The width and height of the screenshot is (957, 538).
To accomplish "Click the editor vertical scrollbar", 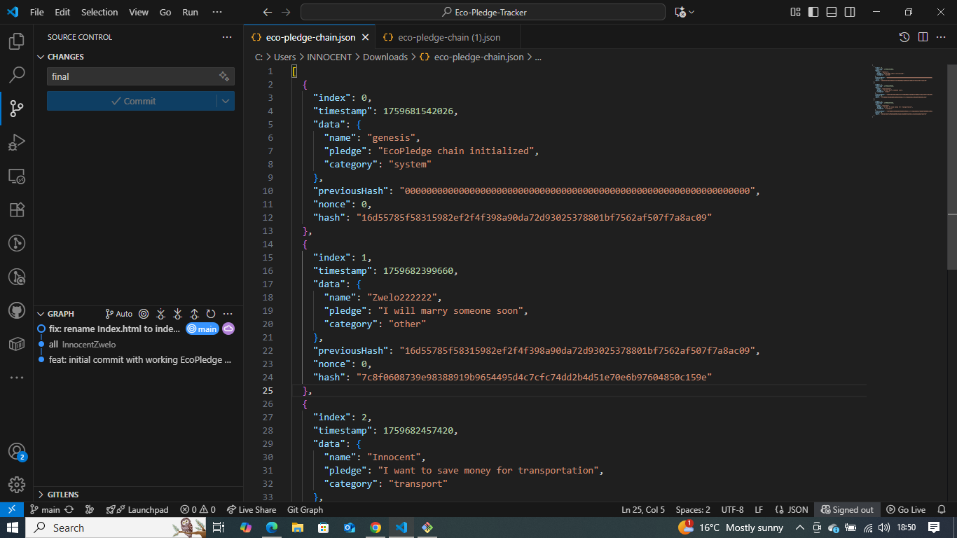I will 952,168.
